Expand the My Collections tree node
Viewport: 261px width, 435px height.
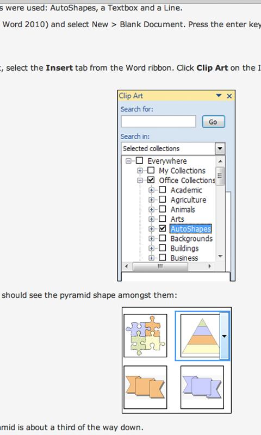(x=140, y=170)
